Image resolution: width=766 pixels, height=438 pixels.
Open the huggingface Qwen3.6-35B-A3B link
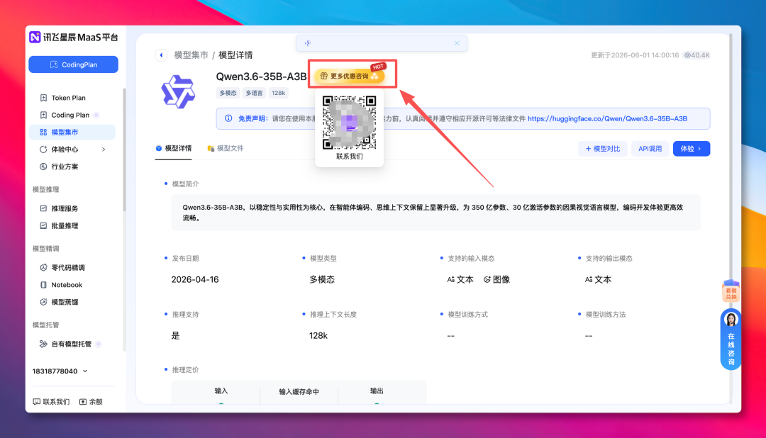(x=607, y=118)
